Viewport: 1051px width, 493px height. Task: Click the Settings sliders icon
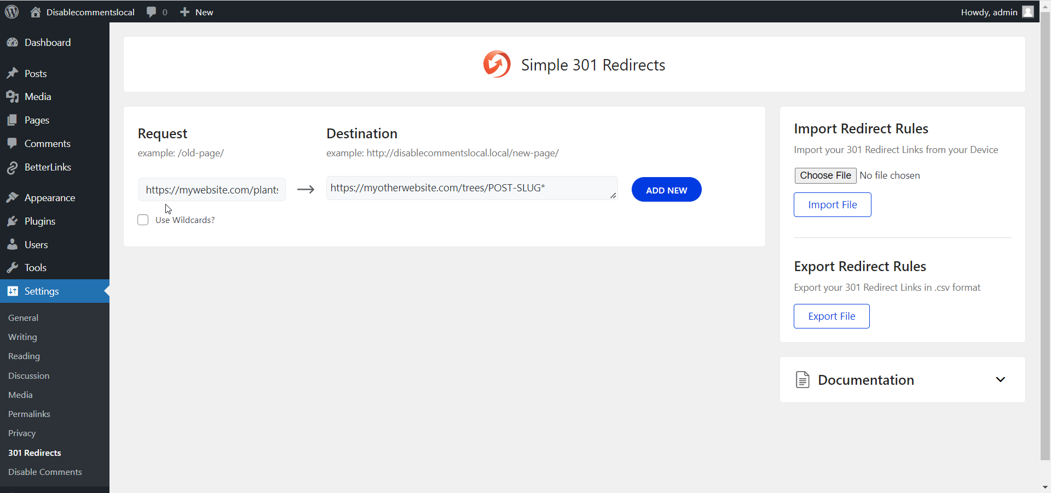pyautogui.click(x=13, y=291)
